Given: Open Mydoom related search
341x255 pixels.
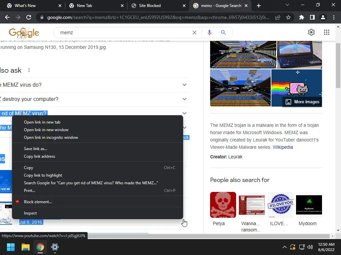Looking at the screenshot, I should (x=309, y=209).
